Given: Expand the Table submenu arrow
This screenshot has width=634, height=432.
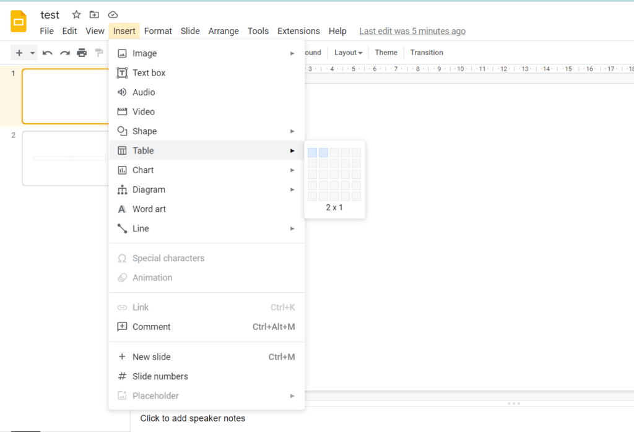Looking at the screenshot, I should click(x=292, y=151).
